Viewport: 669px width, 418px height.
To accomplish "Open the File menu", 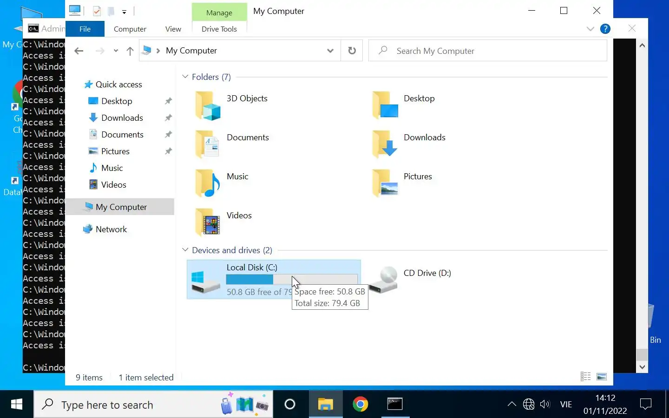I will point(85,29).
